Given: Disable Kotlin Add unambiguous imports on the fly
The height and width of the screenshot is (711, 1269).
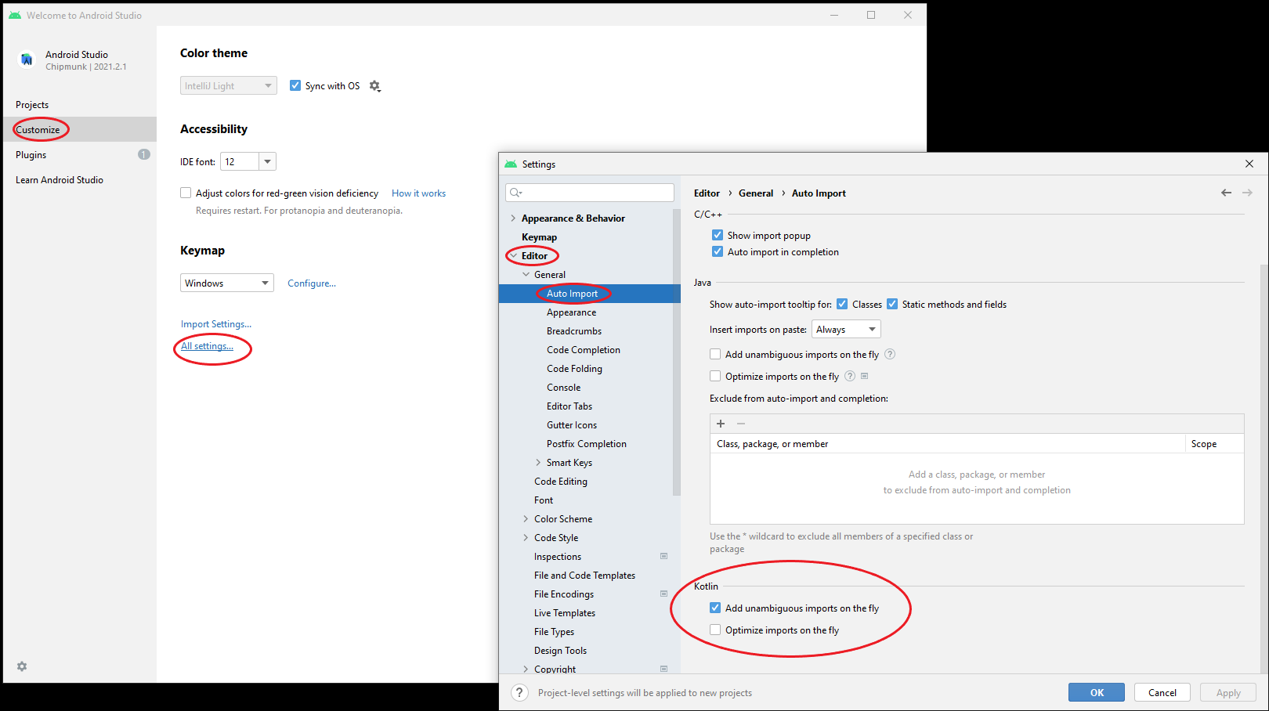Looking at the screenshot, I should coord(715,608).
